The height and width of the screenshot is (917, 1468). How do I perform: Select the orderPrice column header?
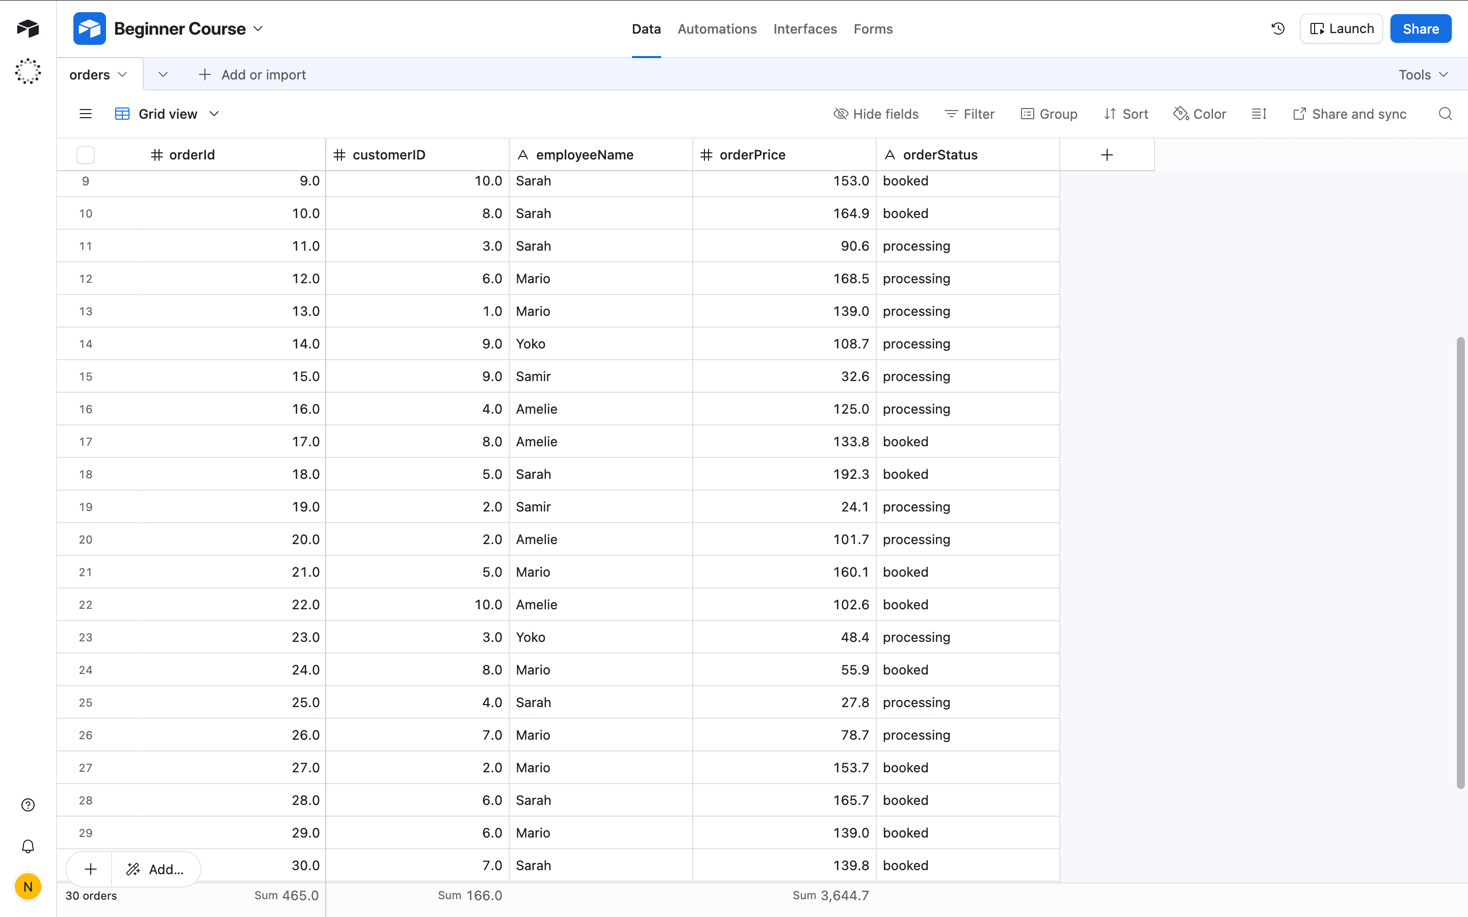pyautogui.click(x=784, y=155)
